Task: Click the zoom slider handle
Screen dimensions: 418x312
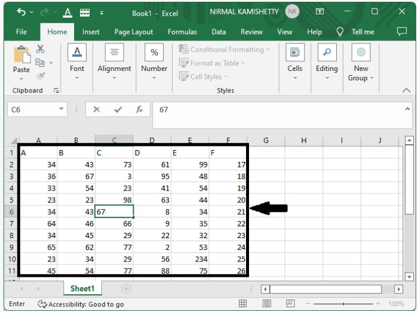Action: click(x=343, y=304)
